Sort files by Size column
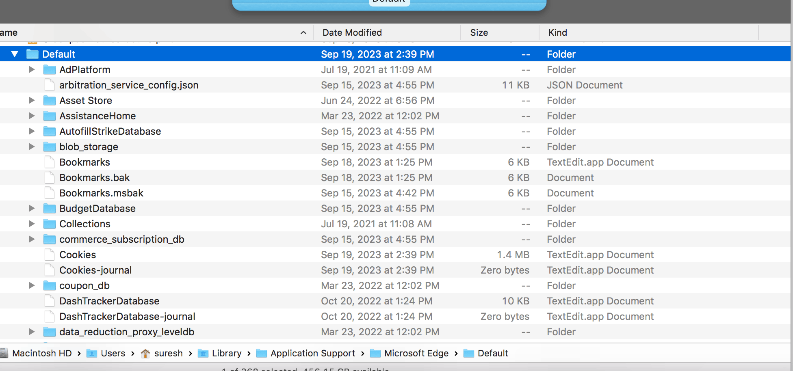793x371 pixels. (479, 32)
